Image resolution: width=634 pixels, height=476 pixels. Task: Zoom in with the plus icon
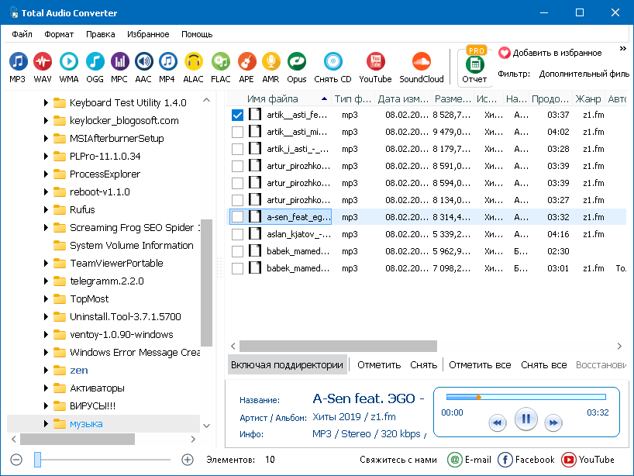(188, 460)
